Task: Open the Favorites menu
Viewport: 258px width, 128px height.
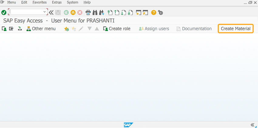Action: pyautogui.click(x=39, y=2)
